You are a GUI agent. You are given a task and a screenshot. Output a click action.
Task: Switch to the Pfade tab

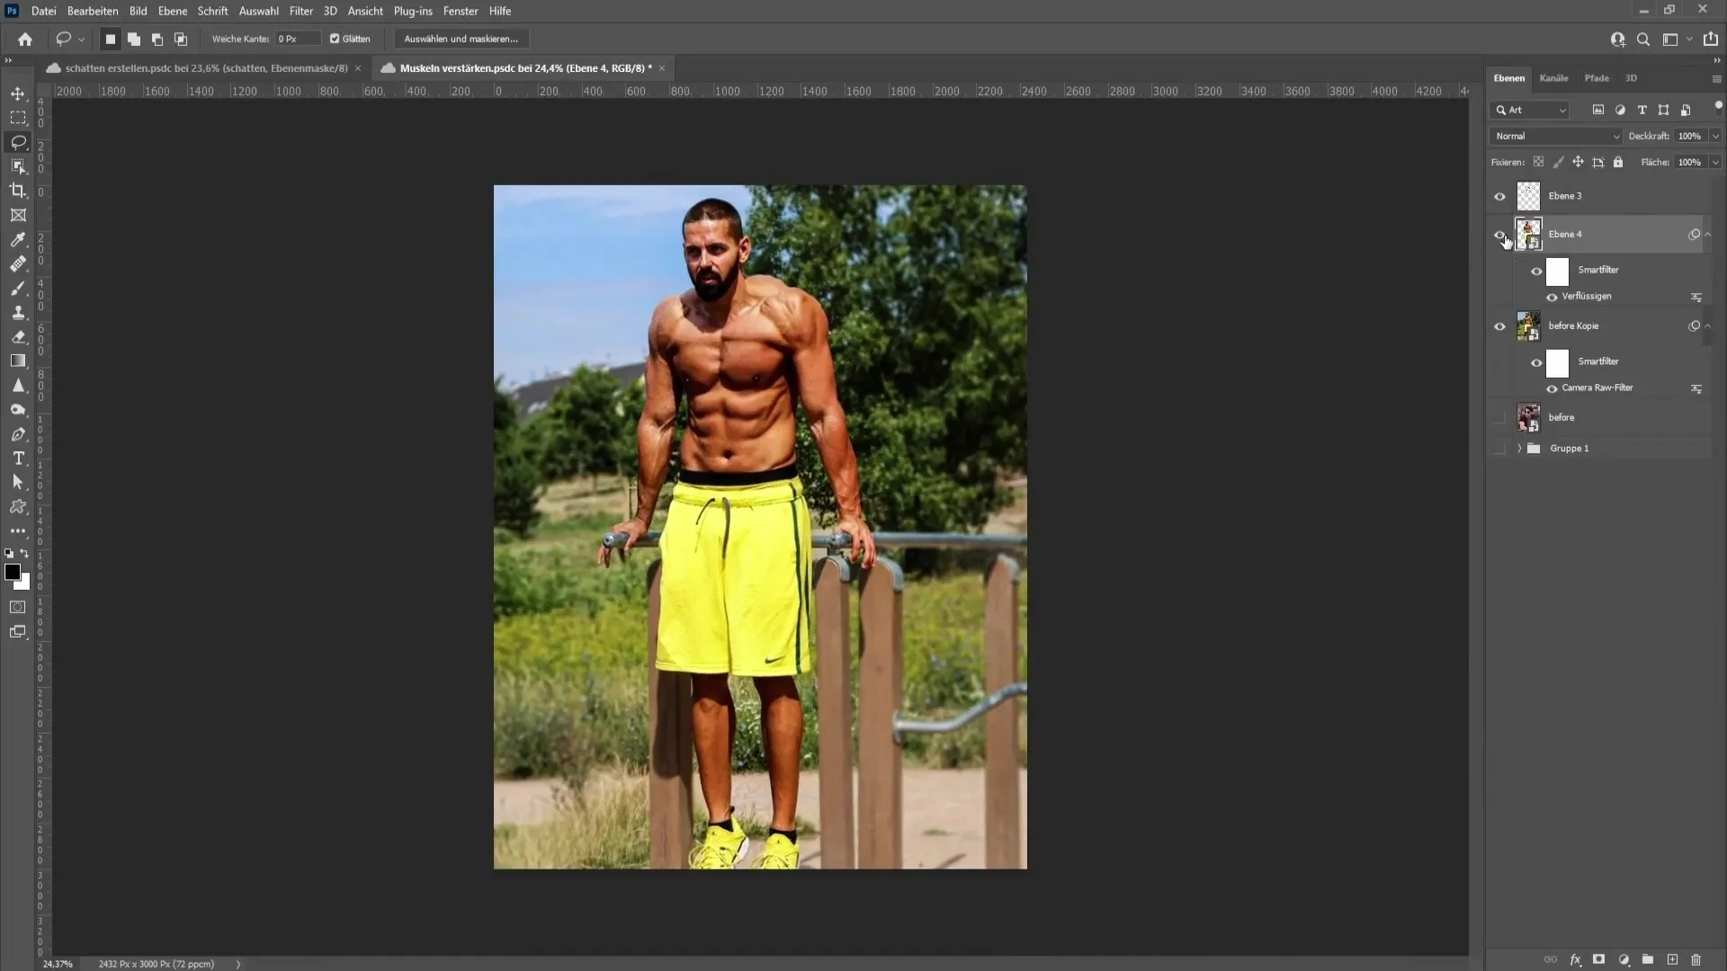tap(1597, 78)
